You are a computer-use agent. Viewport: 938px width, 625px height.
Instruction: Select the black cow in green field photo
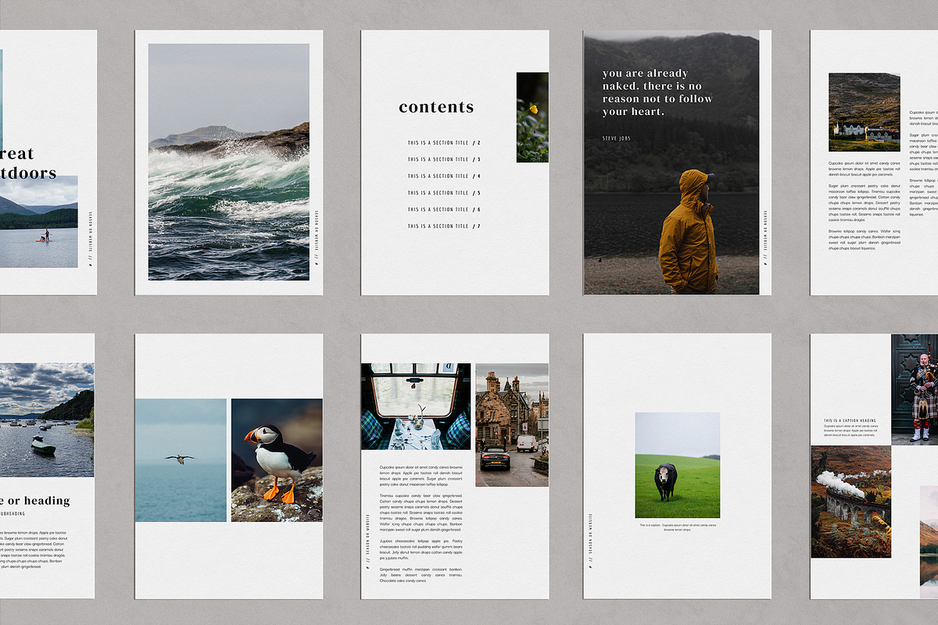[678, 465]
